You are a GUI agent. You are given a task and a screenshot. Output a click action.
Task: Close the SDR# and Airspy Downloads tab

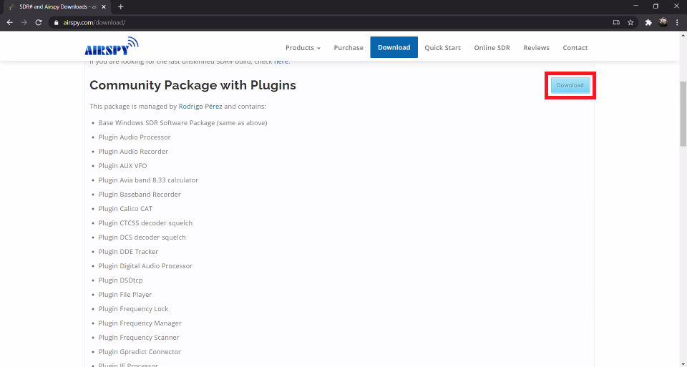pos(104,7)
